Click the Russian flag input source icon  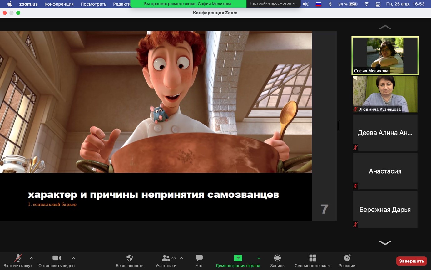click(319, 4)
